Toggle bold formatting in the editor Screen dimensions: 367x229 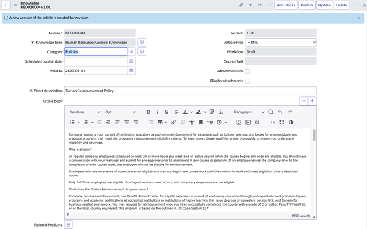pyautogui.click(x=148, y=112)
